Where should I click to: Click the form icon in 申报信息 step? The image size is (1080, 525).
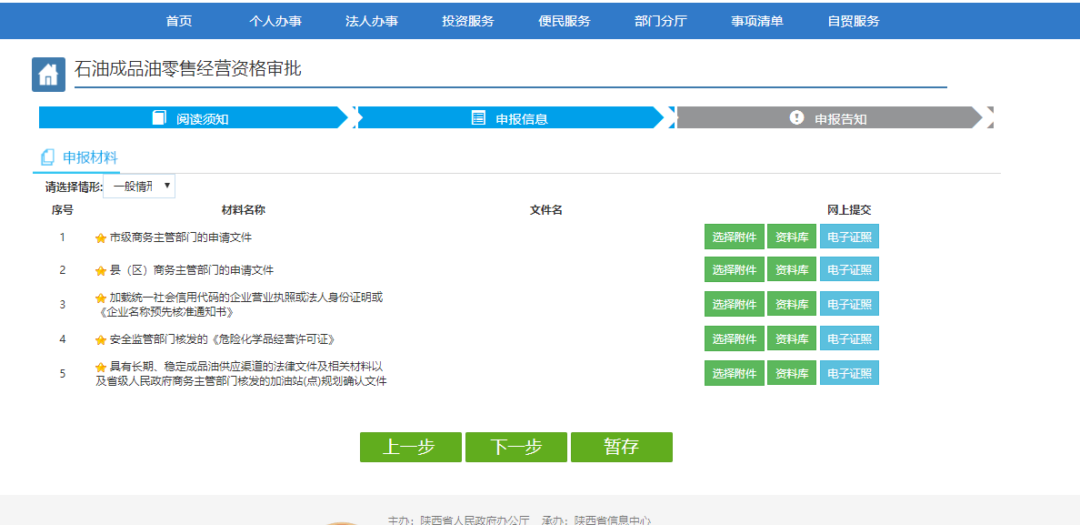pyautogui.click(x=478, y=118)
